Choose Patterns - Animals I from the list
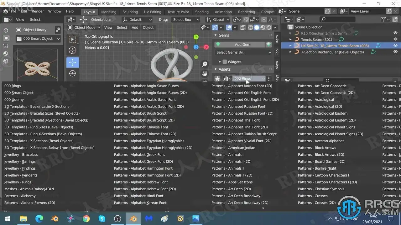This screenshot has width=401, height=225. tap(227, 155)
